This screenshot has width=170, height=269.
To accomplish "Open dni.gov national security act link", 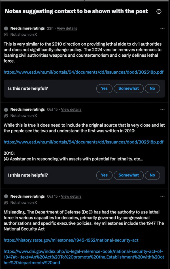I will (84, 257).
